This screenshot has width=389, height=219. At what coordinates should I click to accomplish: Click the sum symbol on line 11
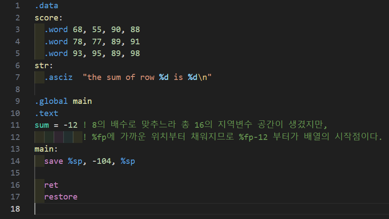point(42,125)
